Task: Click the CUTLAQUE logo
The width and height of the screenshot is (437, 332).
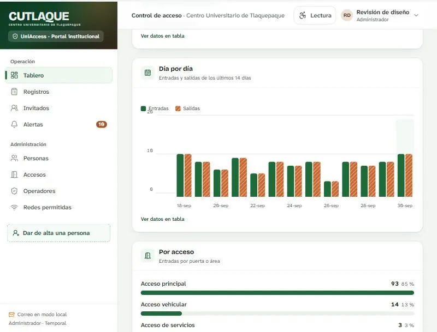Action: (44, 19)
